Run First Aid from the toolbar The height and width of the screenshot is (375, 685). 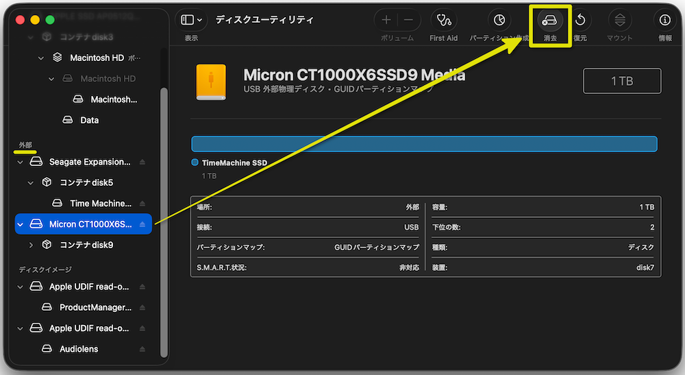(x=444, y=20)
